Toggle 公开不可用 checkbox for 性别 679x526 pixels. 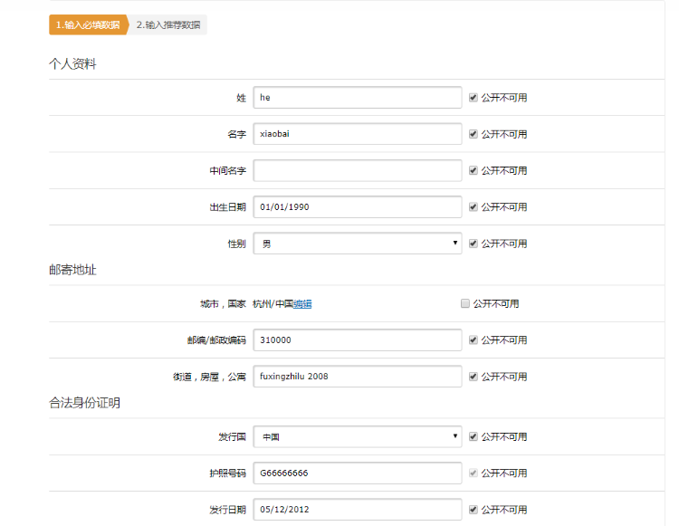click(473, 244)
